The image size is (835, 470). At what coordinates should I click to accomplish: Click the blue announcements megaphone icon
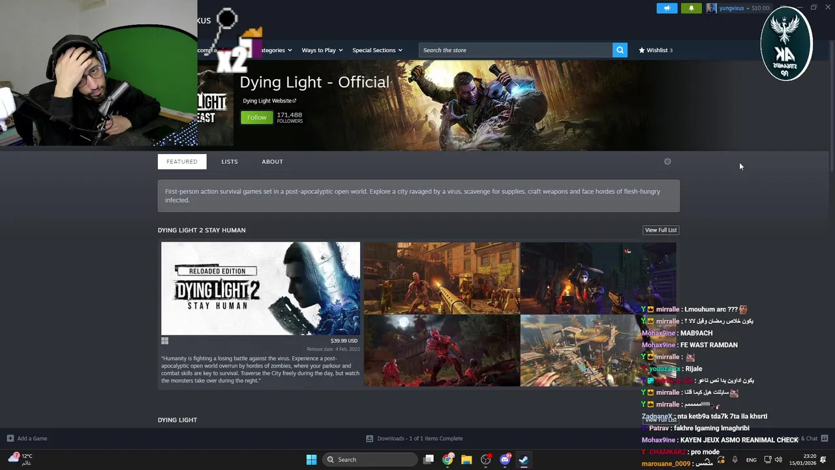tap(667, 8)
